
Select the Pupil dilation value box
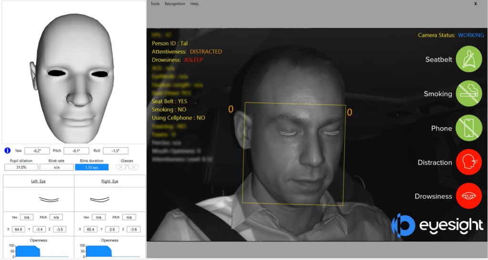21,167
